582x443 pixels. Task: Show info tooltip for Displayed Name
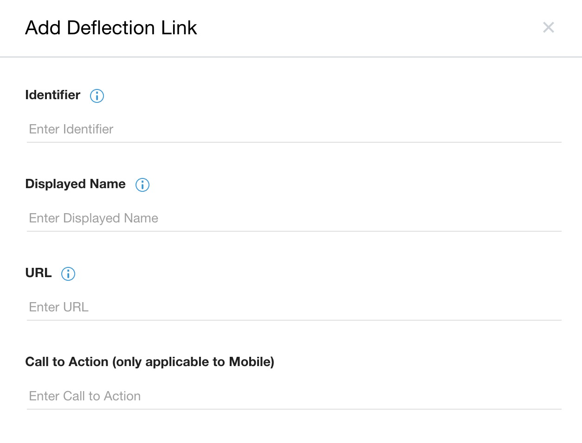point(142,185)
